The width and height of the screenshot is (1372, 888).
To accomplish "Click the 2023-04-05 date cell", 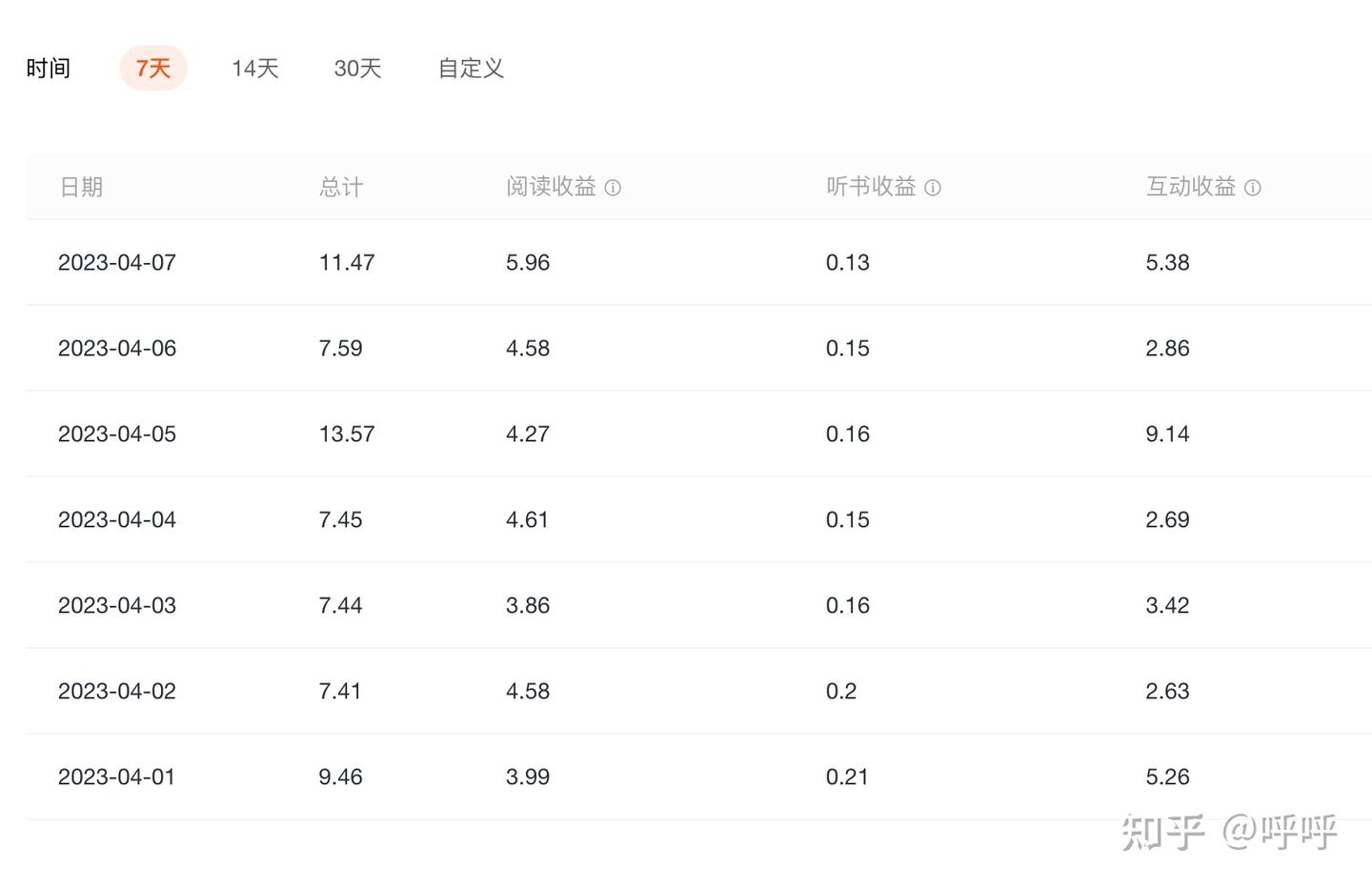I will (117, 434).
